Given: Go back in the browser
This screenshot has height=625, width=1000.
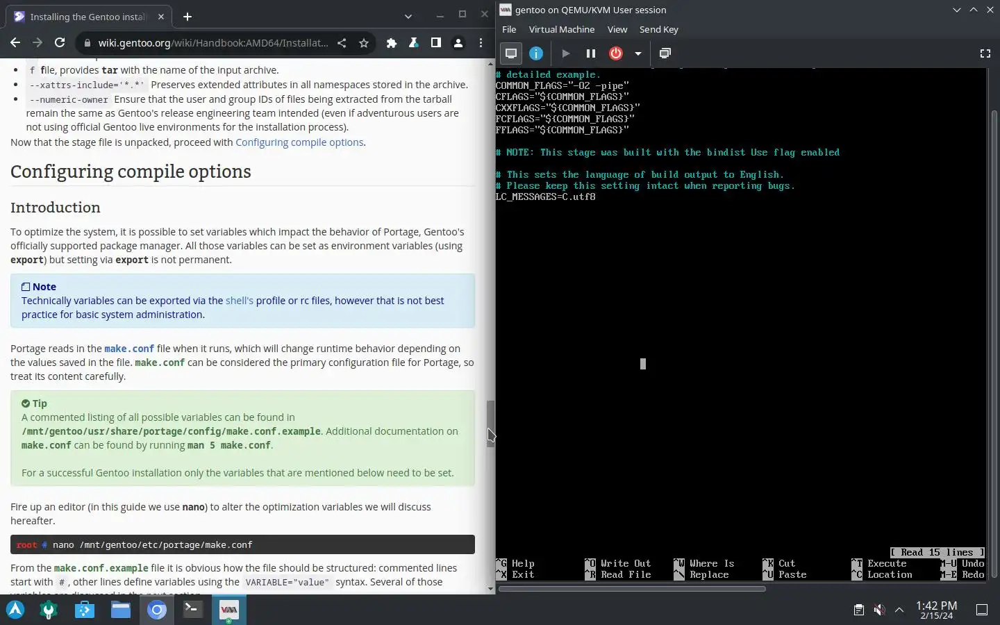Looking at the screenshot, I should pos(15,42).
